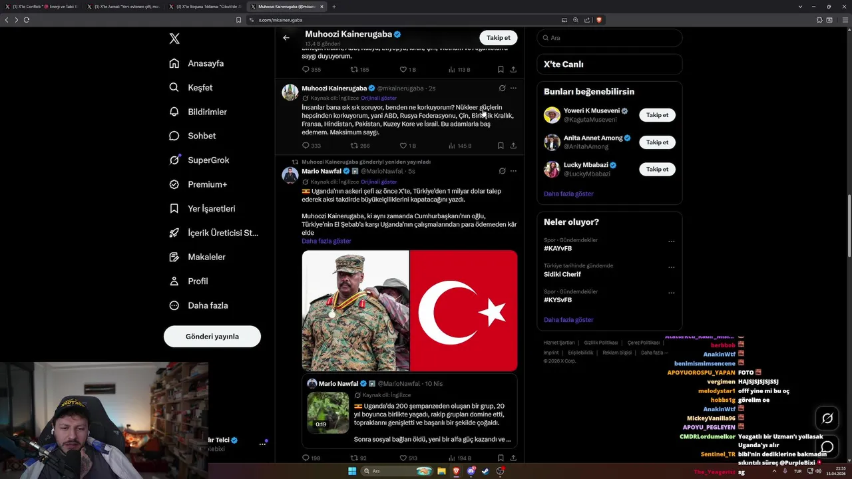Viewport: 852px width, 479px height.
Task: Click Takip et in the profile header
Action: [498, 38]
